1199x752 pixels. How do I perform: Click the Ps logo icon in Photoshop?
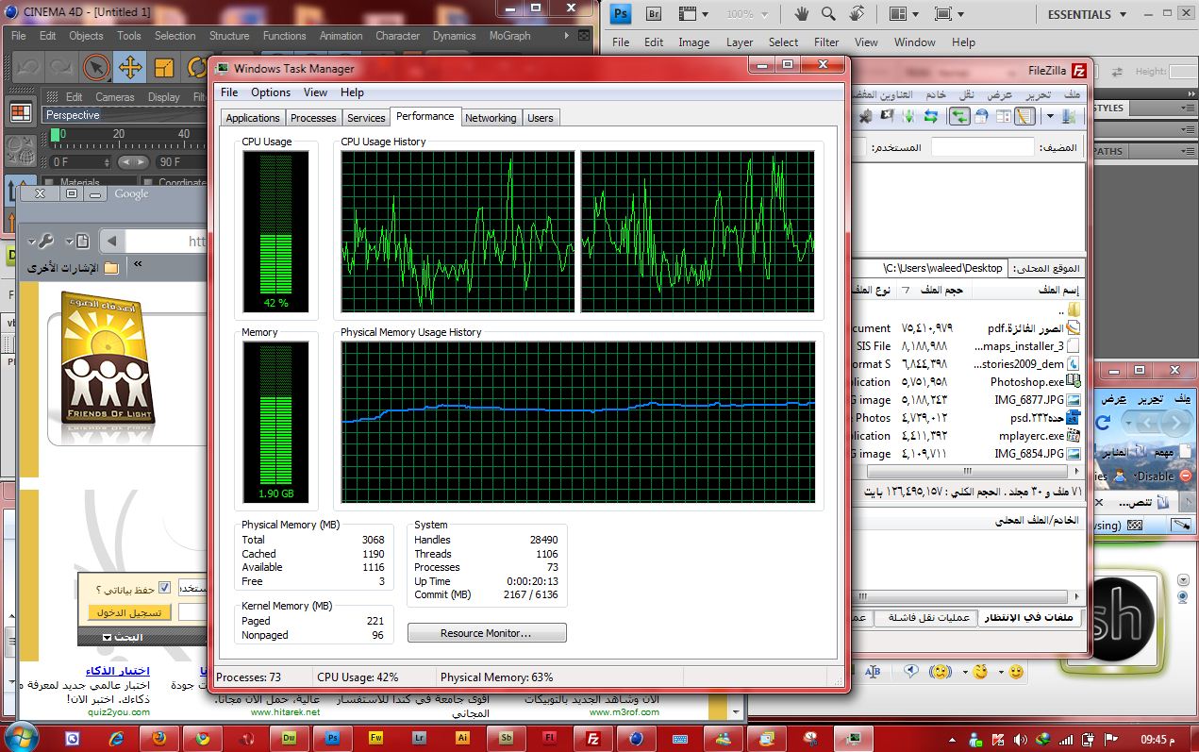621,14
